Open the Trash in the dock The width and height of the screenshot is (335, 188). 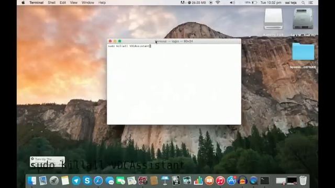(303, 181)
